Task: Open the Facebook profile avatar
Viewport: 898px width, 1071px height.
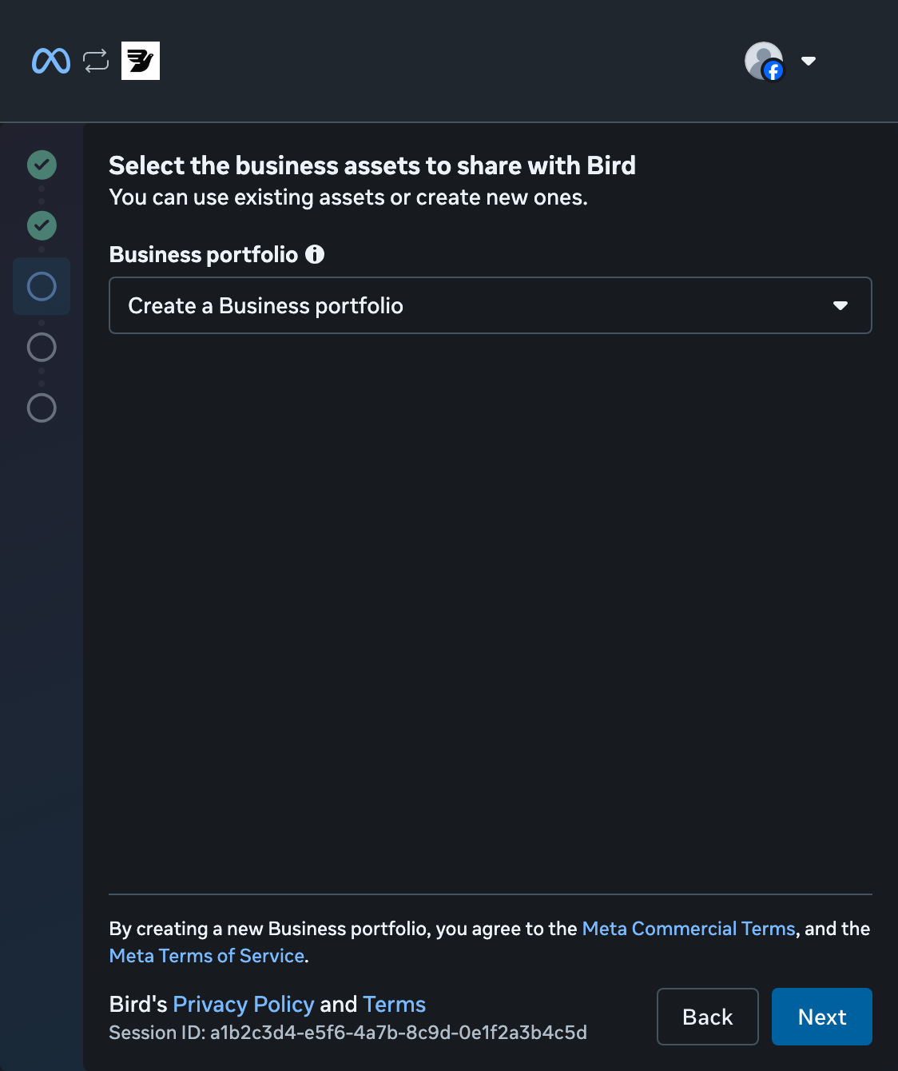Action: click(764, 61)
